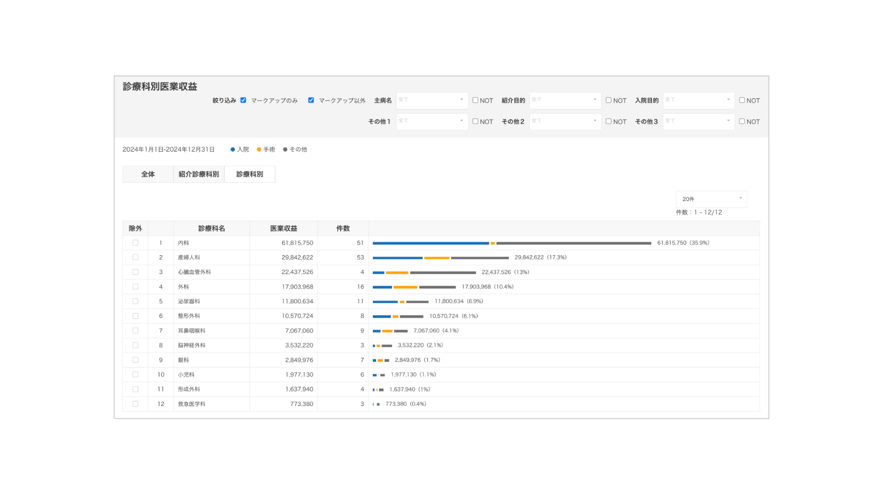Click the gray その他 legend marker
Screen dimensions: 887x495
(x=285, y=149)
